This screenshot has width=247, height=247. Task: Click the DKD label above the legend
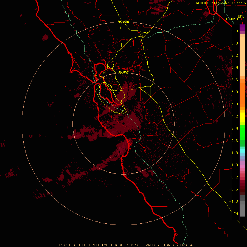tap(241, 16)
